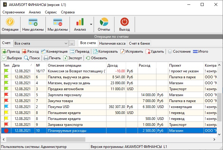This screenshot has height=150, width=223.
Task: Select the Продажа автомобиля row description
Action: pyautogui.click(x=66, y=89)
